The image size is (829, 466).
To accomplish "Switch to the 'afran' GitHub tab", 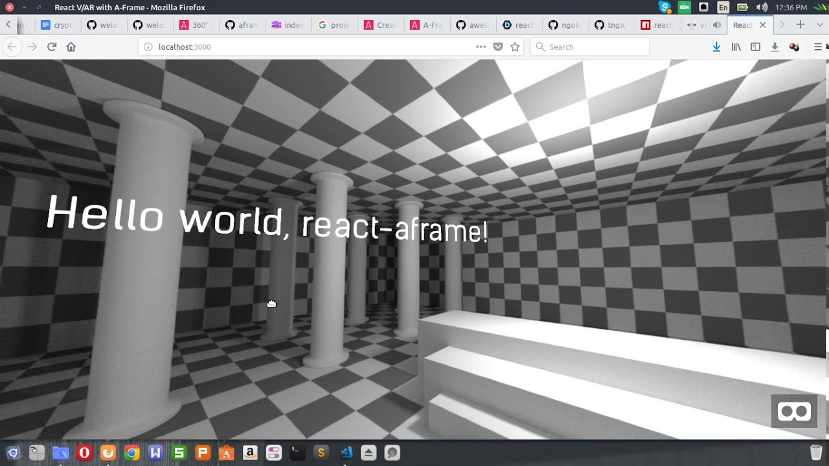I will pyautogui.click(x=242, y=25).
